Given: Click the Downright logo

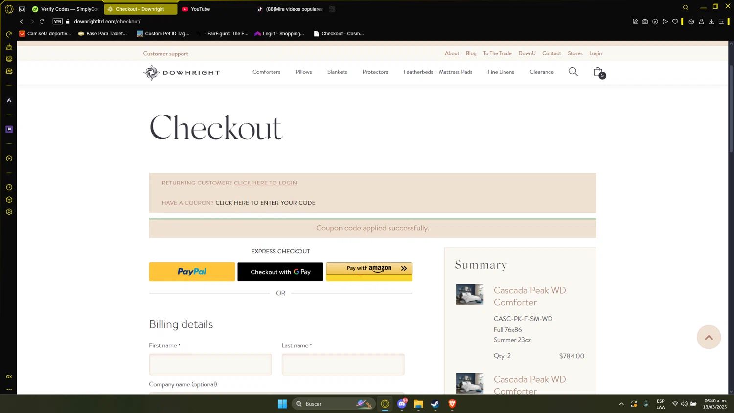Looking at the screenshot, I should coord(182,72).
